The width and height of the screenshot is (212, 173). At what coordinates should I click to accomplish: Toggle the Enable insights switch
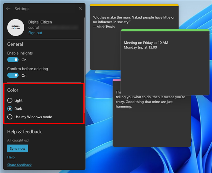13,60
